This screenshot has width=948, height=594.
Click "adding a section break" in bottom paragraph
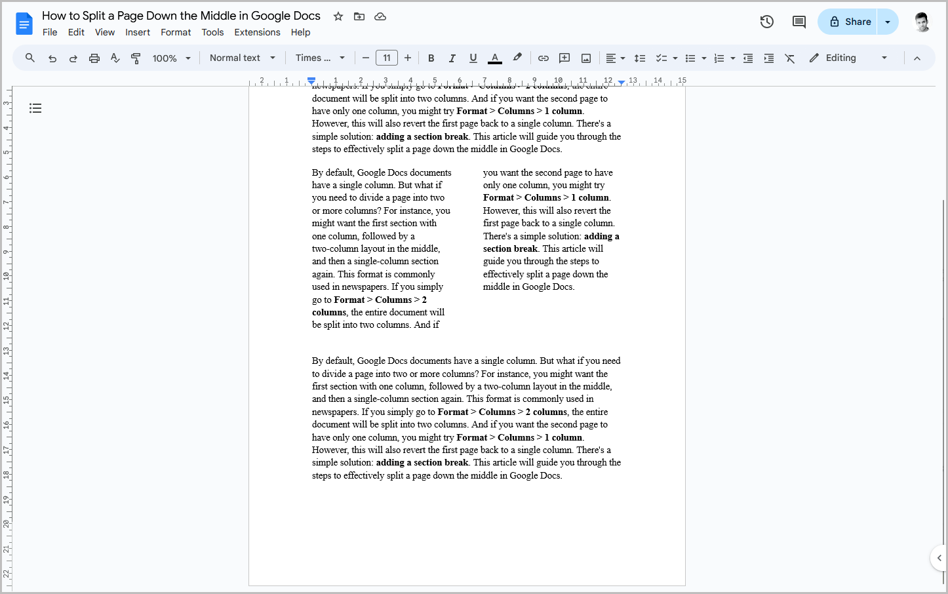422,463
